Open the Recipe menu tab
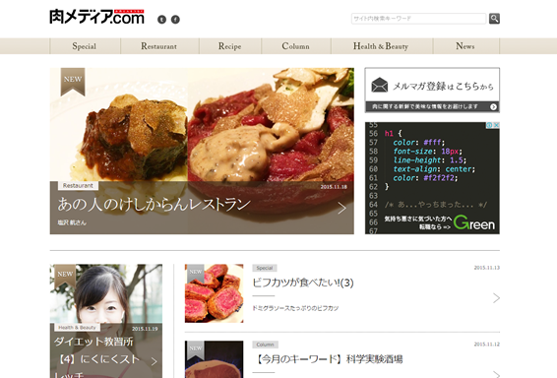The image size is (557, 378). [x=230, y=46]
